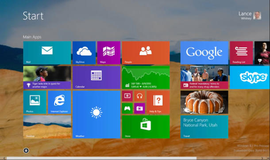Open the Finance S&P 500 tile
The height and width of the screenshot is (160, 270).
point(146,78)
